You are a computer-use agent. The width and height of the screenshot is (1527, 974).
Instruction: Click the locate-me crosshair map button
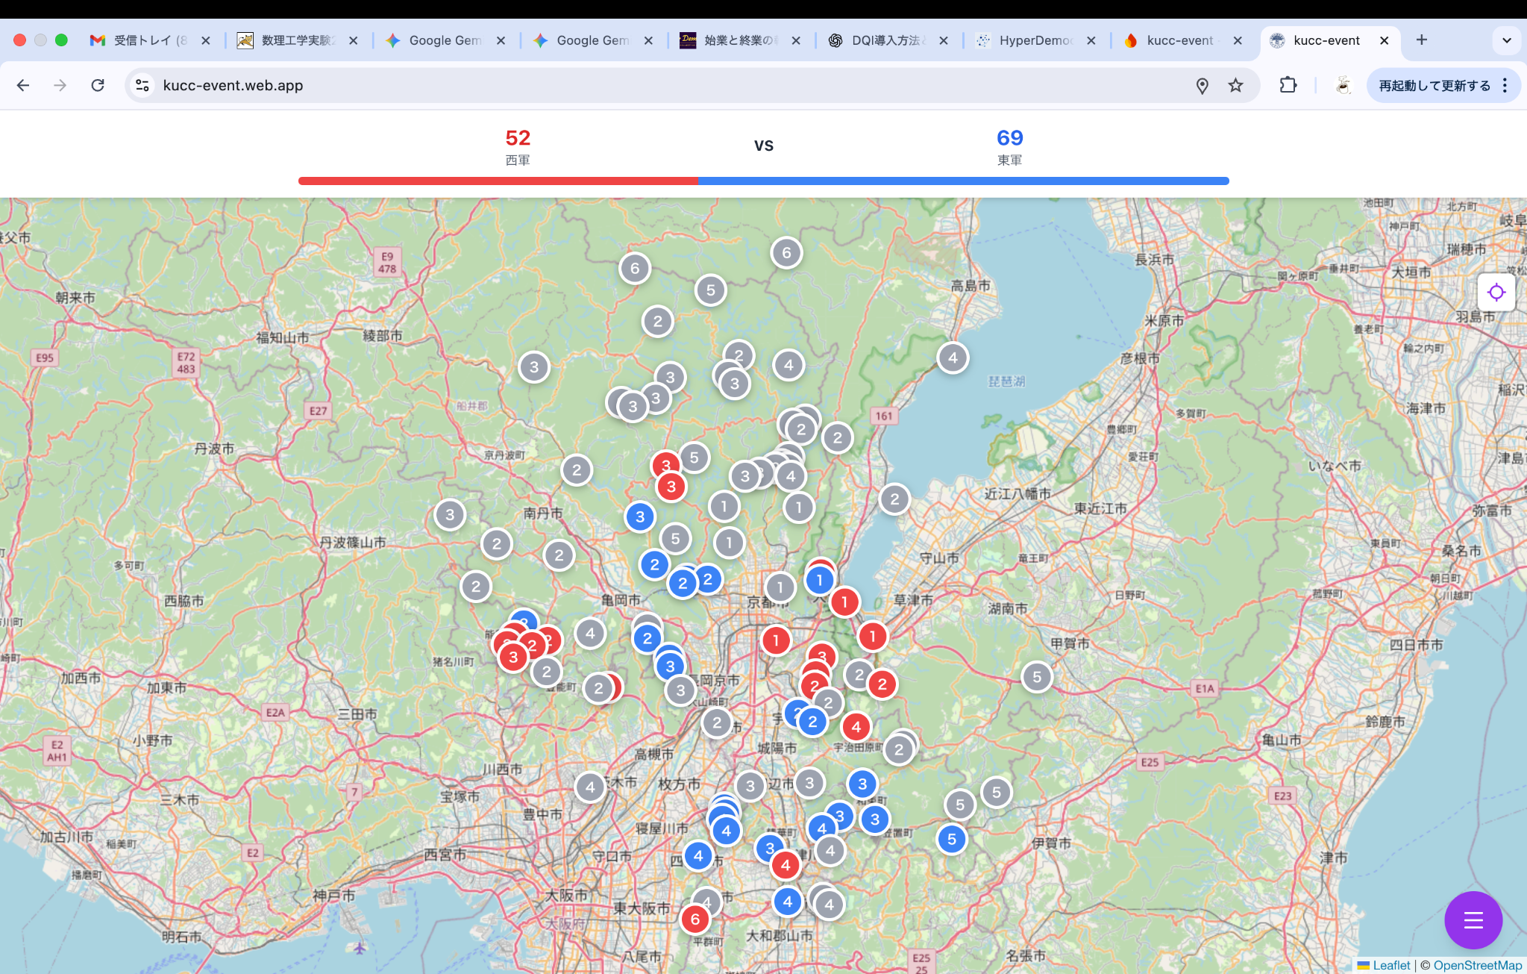1496,293
